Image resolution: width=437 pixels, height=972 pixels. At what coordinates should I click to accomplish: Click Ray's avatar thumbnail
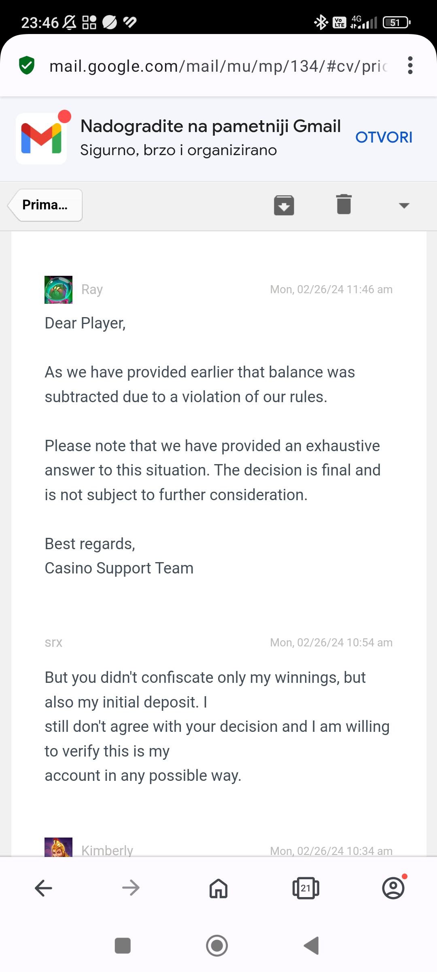point(58,290)
